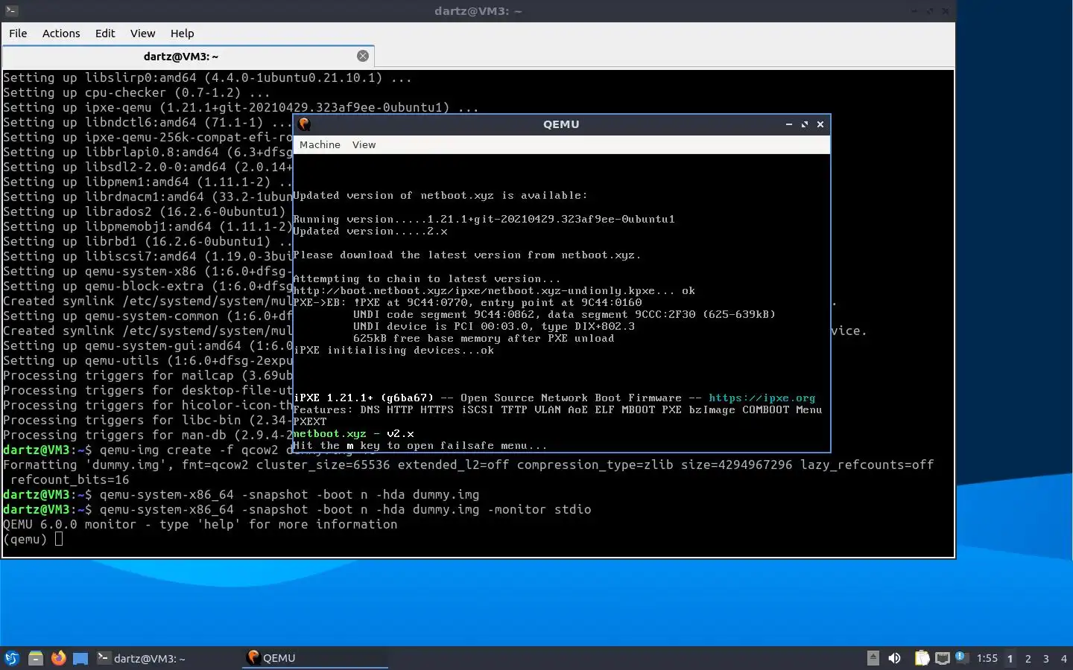
Task: Click the https://ipxe.org text in QEMU
Action: [x=762, y=398]
